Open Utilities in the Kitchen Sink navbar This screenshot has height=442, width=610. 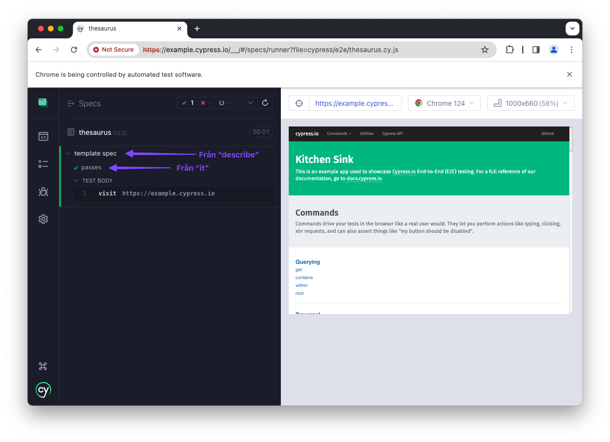(x=367, y=133)
